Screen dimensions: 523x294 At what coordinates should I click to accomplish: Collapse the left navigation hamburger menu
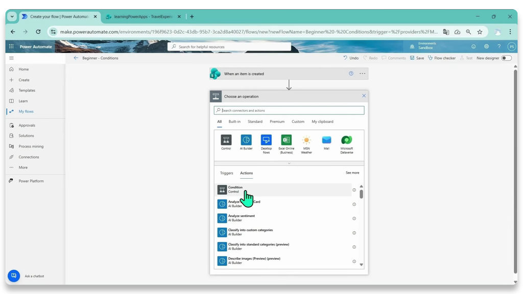[11, 58]
